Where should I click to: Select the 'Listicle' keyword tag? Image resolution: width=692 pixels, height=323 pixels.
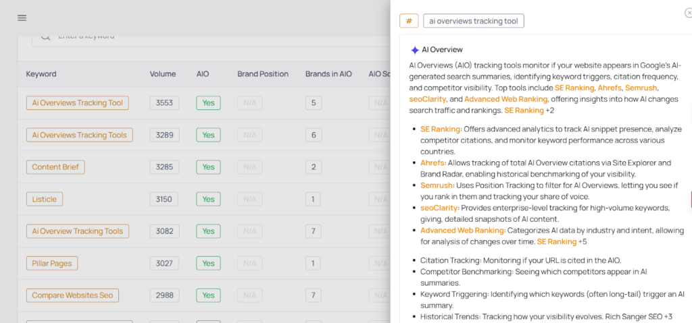(45, 199)
